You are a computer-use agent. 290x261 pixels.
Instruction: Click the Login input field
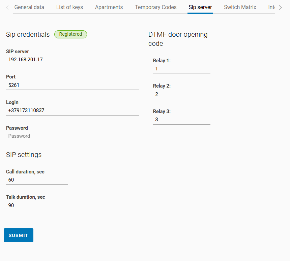(72, 110)
